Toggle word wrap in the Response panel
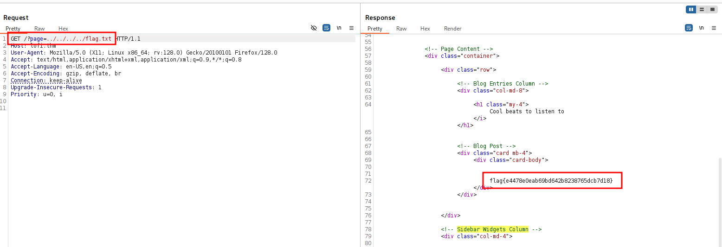This screenshot has height=247, width=722. pyautogui.click(x=689, y=28)
